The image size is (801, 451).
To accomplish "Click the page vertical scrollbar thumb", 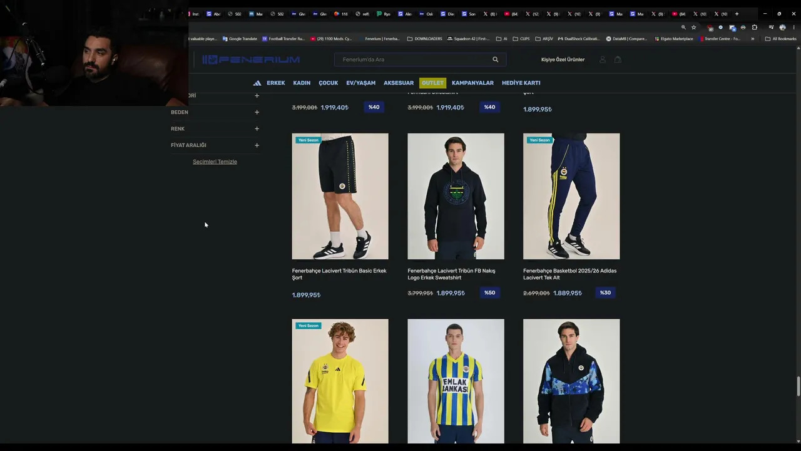I will pos(798,386).
